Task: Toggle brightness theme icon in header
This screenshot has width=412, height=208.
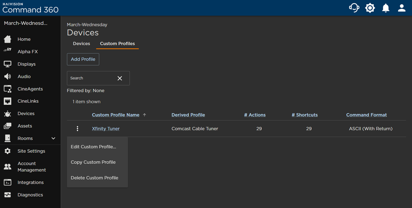Action: click(x=370, y=8)
